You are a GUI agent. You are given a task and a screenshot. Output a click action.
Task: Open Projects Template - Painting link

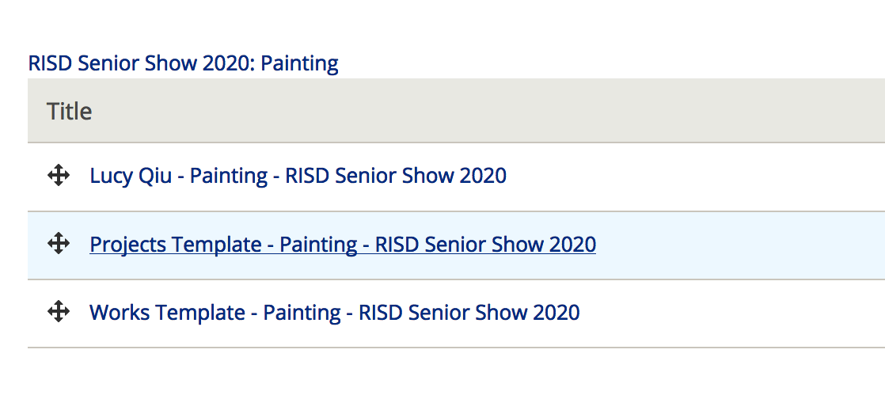(x=343, y=245)
